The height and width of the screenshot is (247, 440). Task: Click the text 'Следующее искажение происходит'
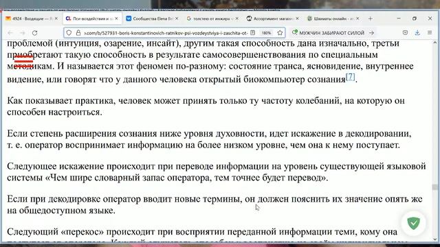[x=81, y=166]
